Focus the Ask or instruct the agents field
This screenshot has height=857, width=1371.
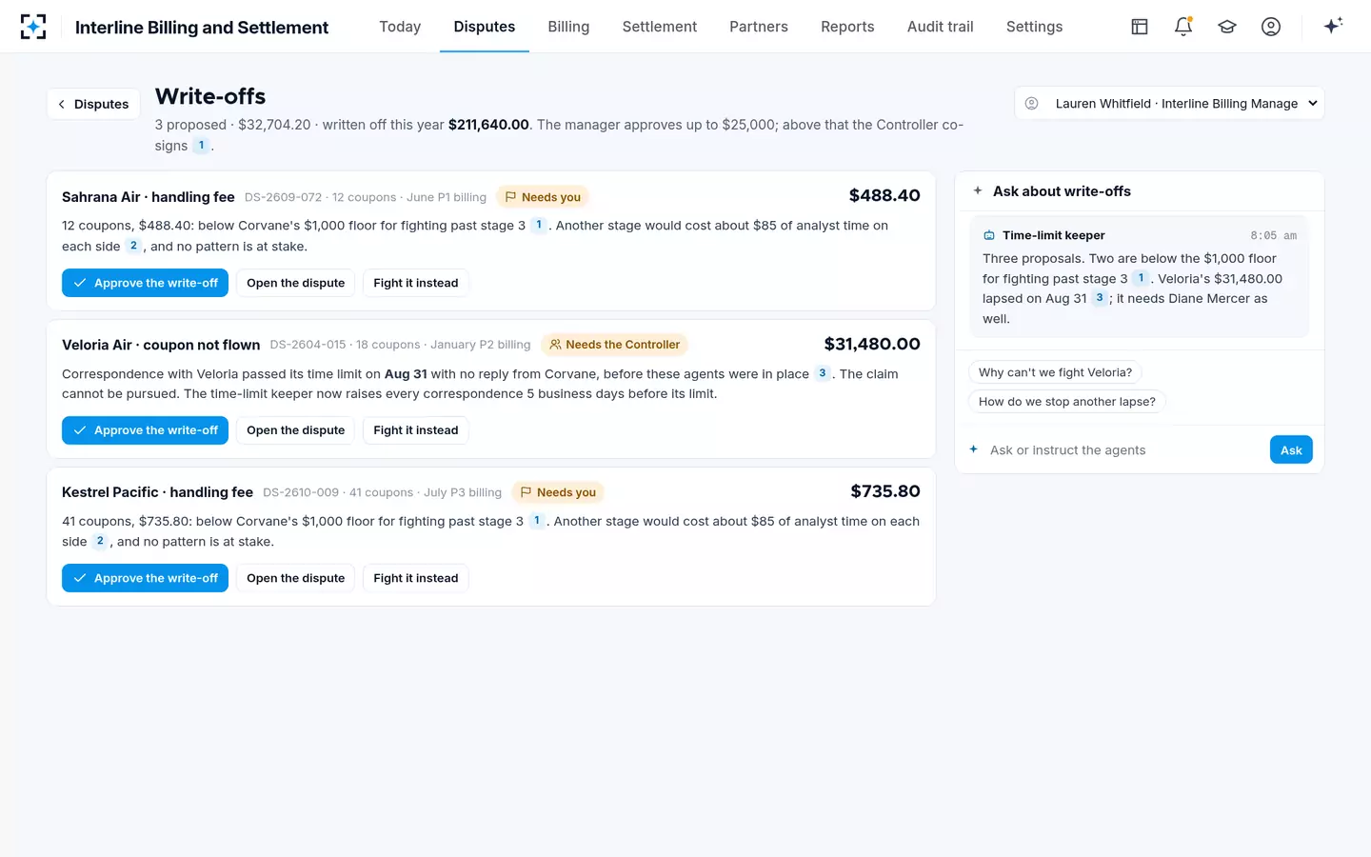(x=1123, y=450)
